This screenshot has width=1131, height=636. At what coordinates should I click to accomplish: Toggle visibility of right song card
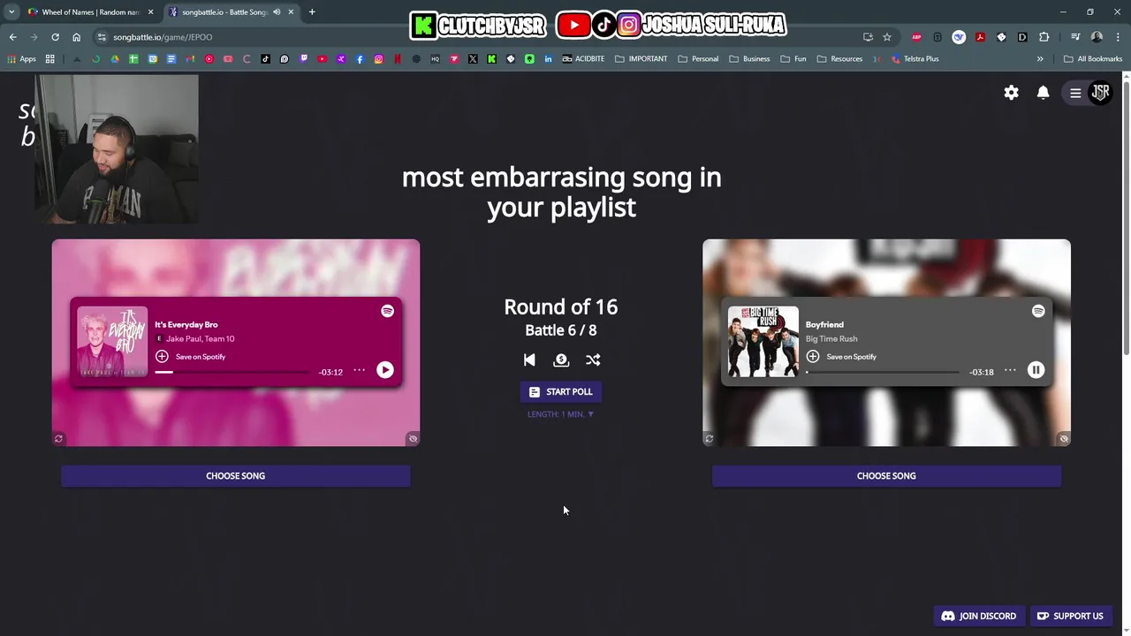(x=1064, y=439)
